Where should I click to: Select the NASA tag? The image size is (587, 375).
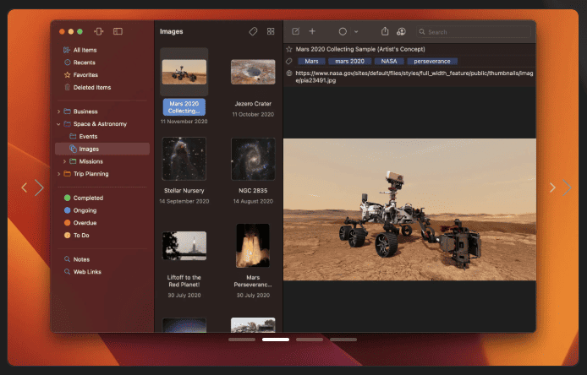[x=389, y=62]
